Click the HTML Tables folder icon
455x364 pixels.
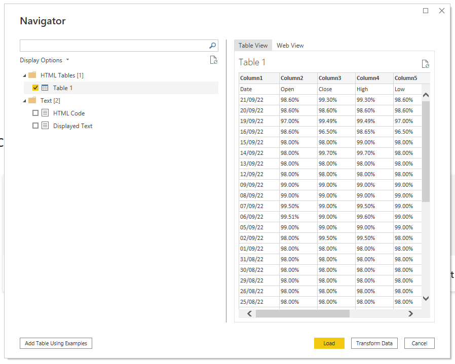[32, 75]
